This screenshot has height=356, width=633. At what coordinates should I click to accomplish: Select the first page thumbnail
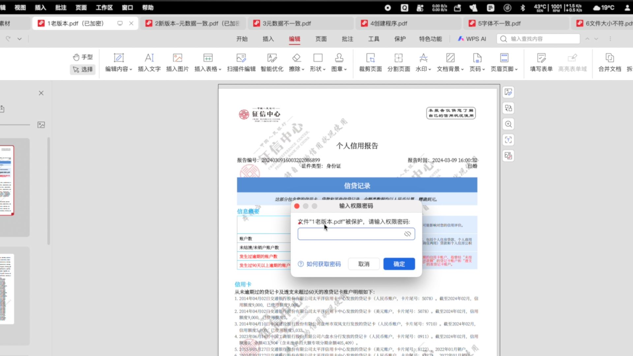click(7, 180)
